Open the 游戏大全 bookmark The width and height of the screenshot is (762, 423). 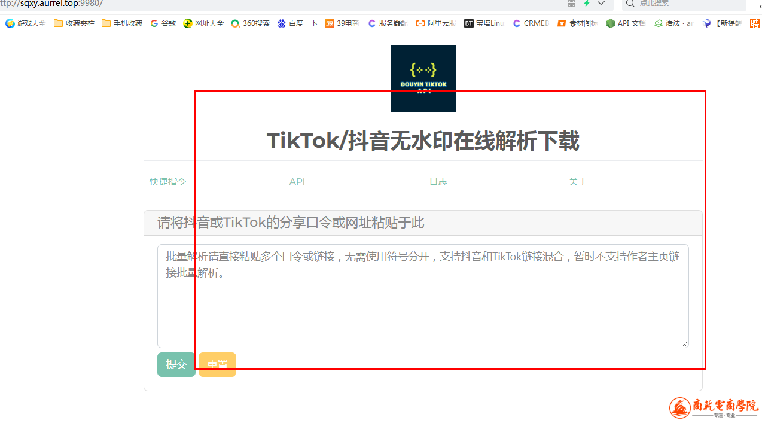pyautogui.click(x=25, y=23)
